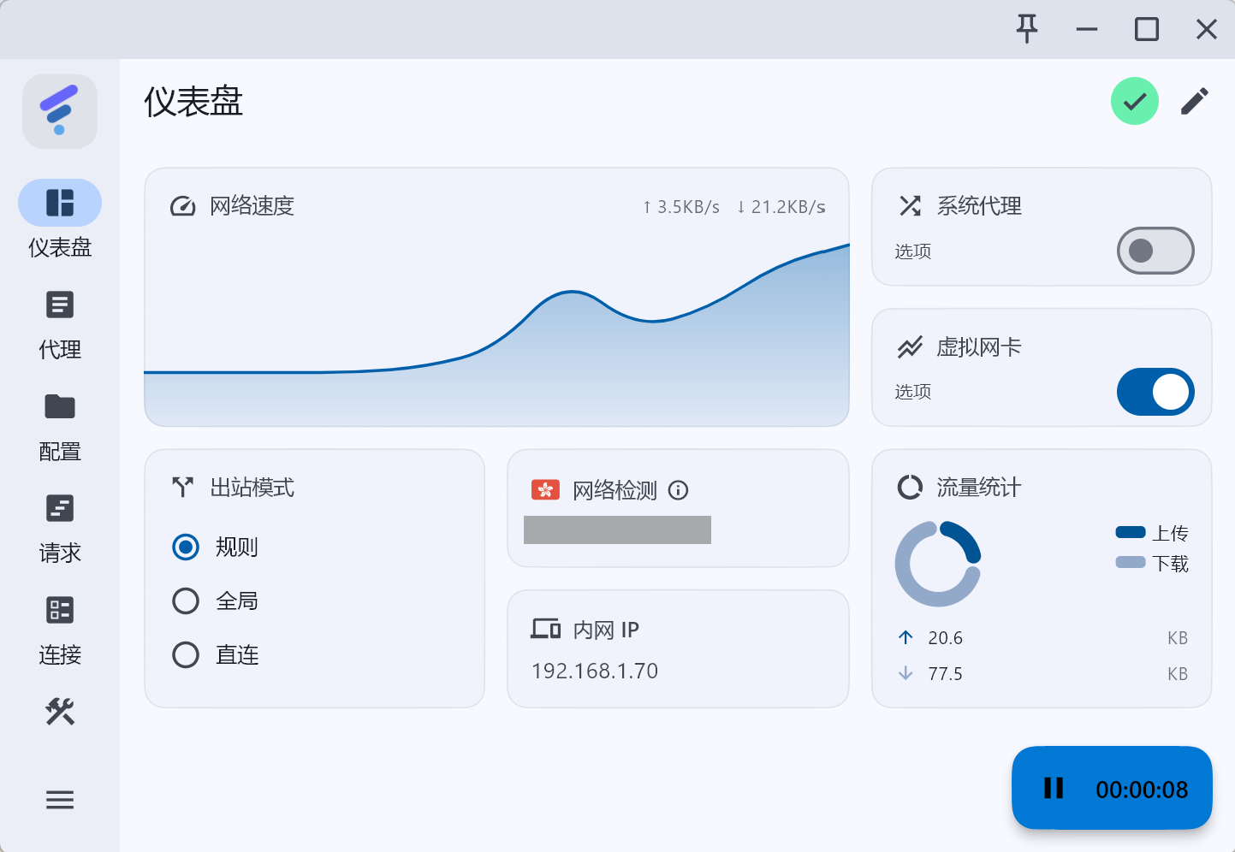This screenshot has width=1235, height=852.
Task: Open 系统代理 选项 settings
Action: [x=912, y=251]
